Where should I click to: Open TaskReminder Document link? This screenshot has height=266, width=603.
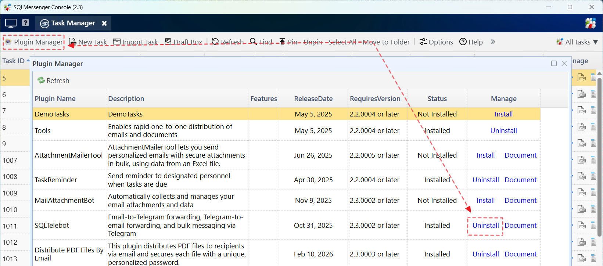coord(520,180)
